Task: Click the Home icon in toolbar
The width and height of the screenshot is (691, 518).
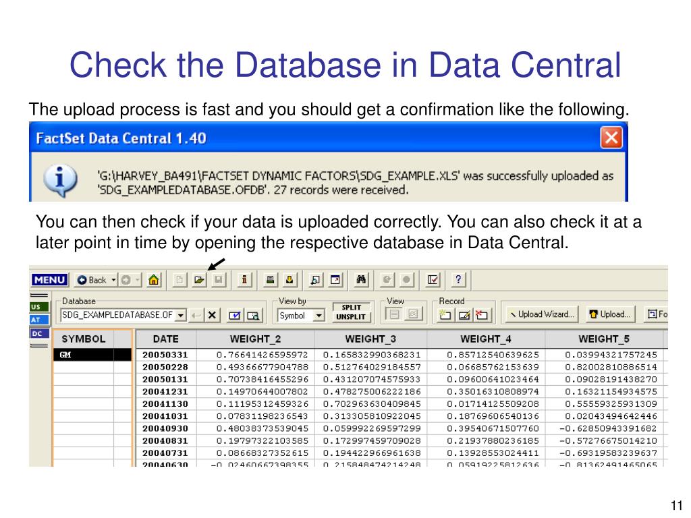Action: (x=153, y=280)
